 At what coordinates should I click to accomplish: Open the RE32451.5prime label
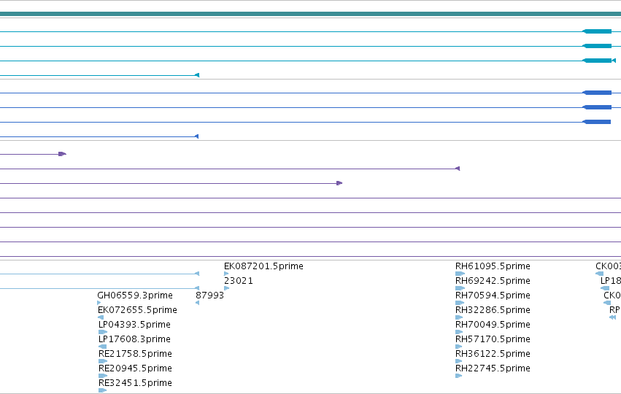(136, 383)
